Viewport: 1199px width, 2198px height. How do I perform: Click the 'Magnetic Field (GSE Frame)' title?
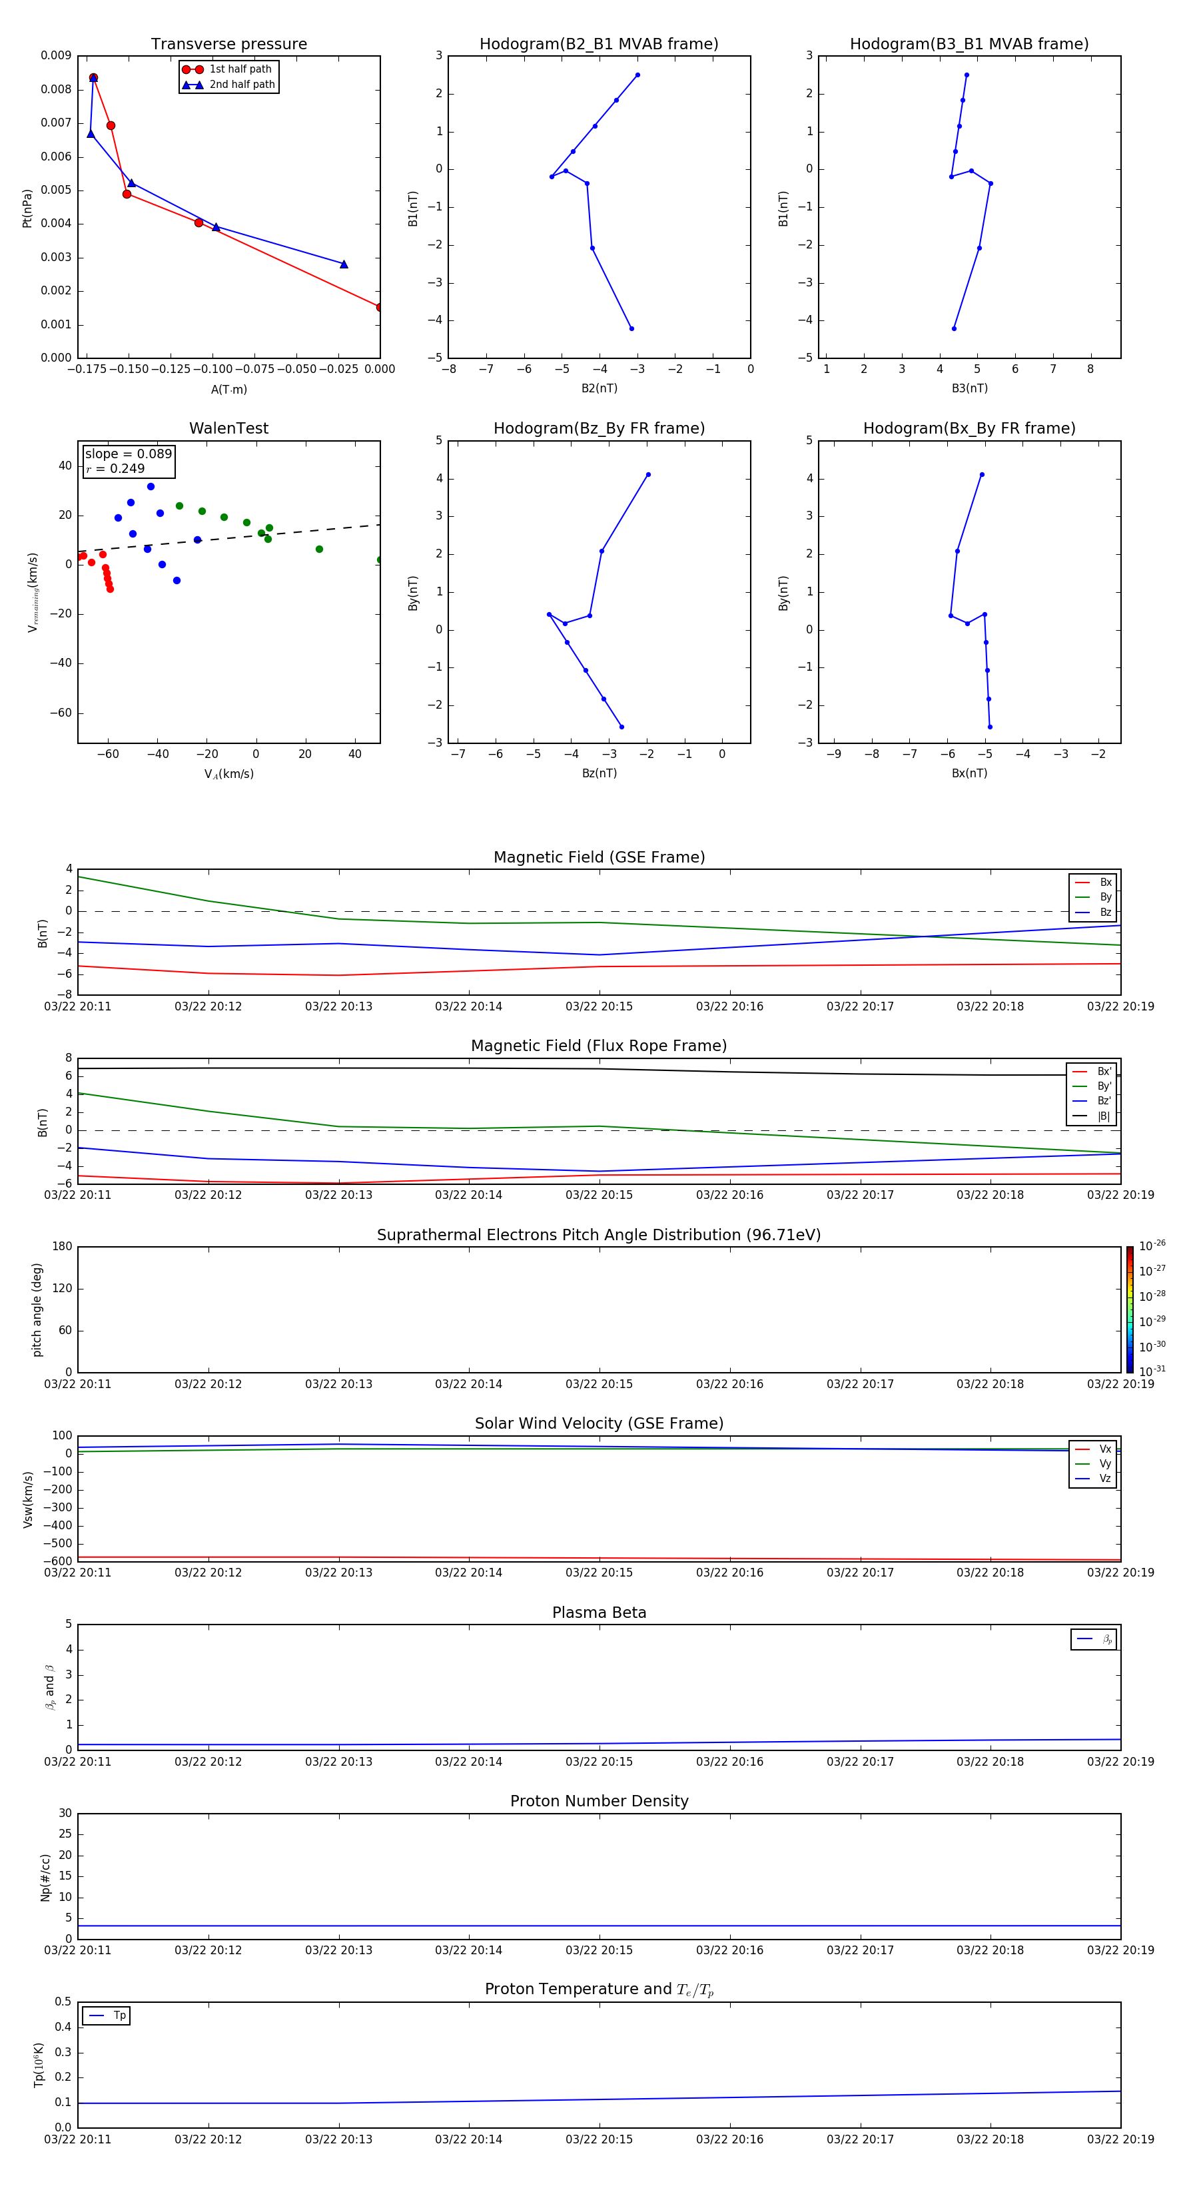(x=599, y=857)
